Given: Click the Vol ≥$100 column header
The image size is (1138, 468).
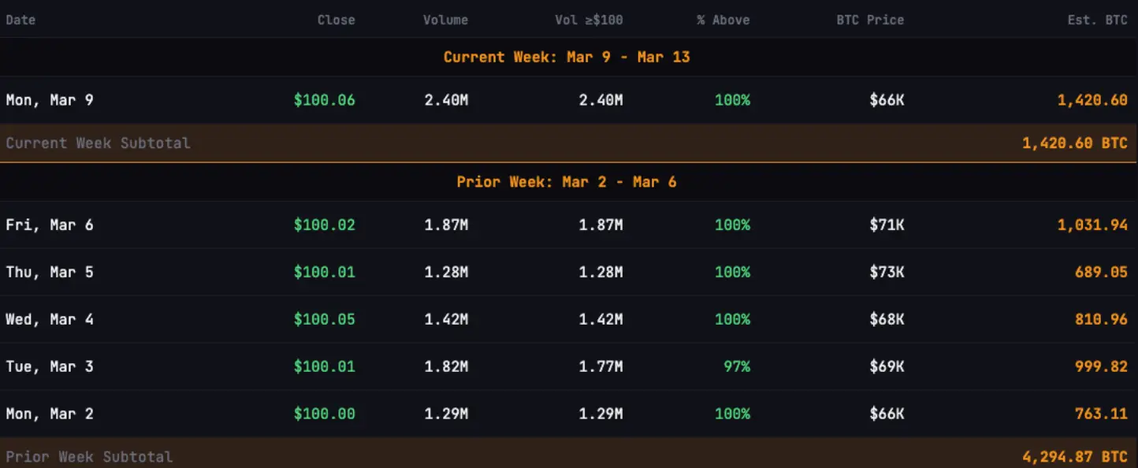Looking at the screenshot, I should pos(589,20).
